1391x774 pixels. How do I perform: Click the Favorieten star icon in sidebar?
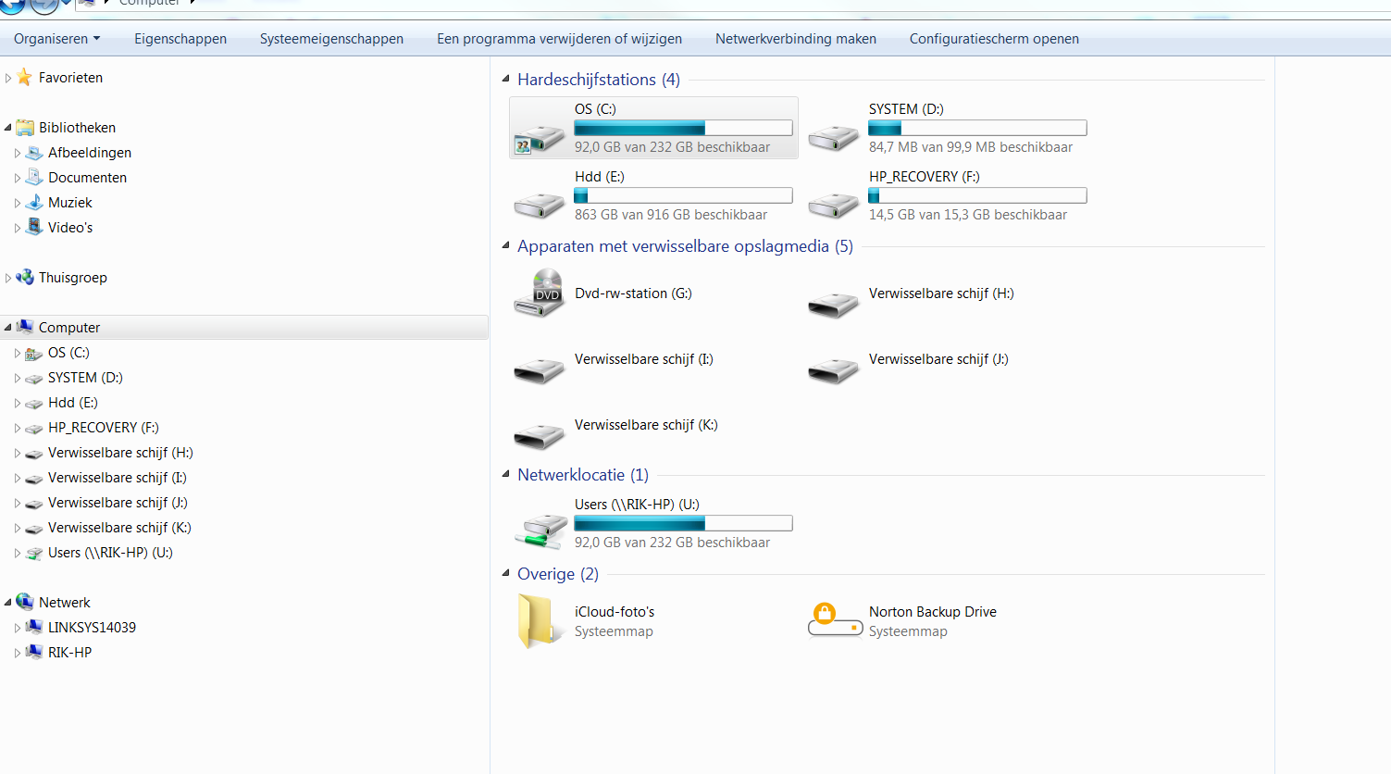pos(25,78)
